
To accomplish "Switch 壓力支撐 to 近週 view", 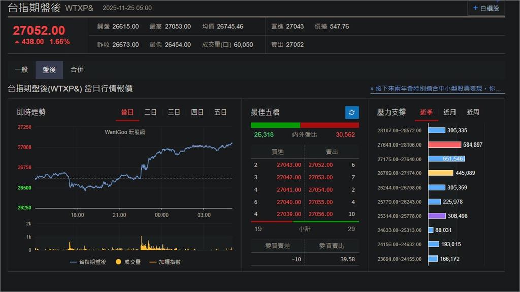I will [473, 112].
